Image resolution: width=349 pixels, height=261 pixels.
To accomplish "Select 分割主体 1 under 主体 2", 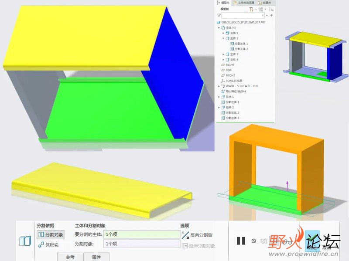I will (239, 44).
